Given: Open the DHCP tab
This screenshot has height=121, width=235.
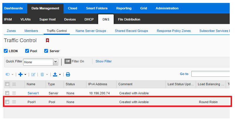Looking at the screenshot, I should pos(89,19).
